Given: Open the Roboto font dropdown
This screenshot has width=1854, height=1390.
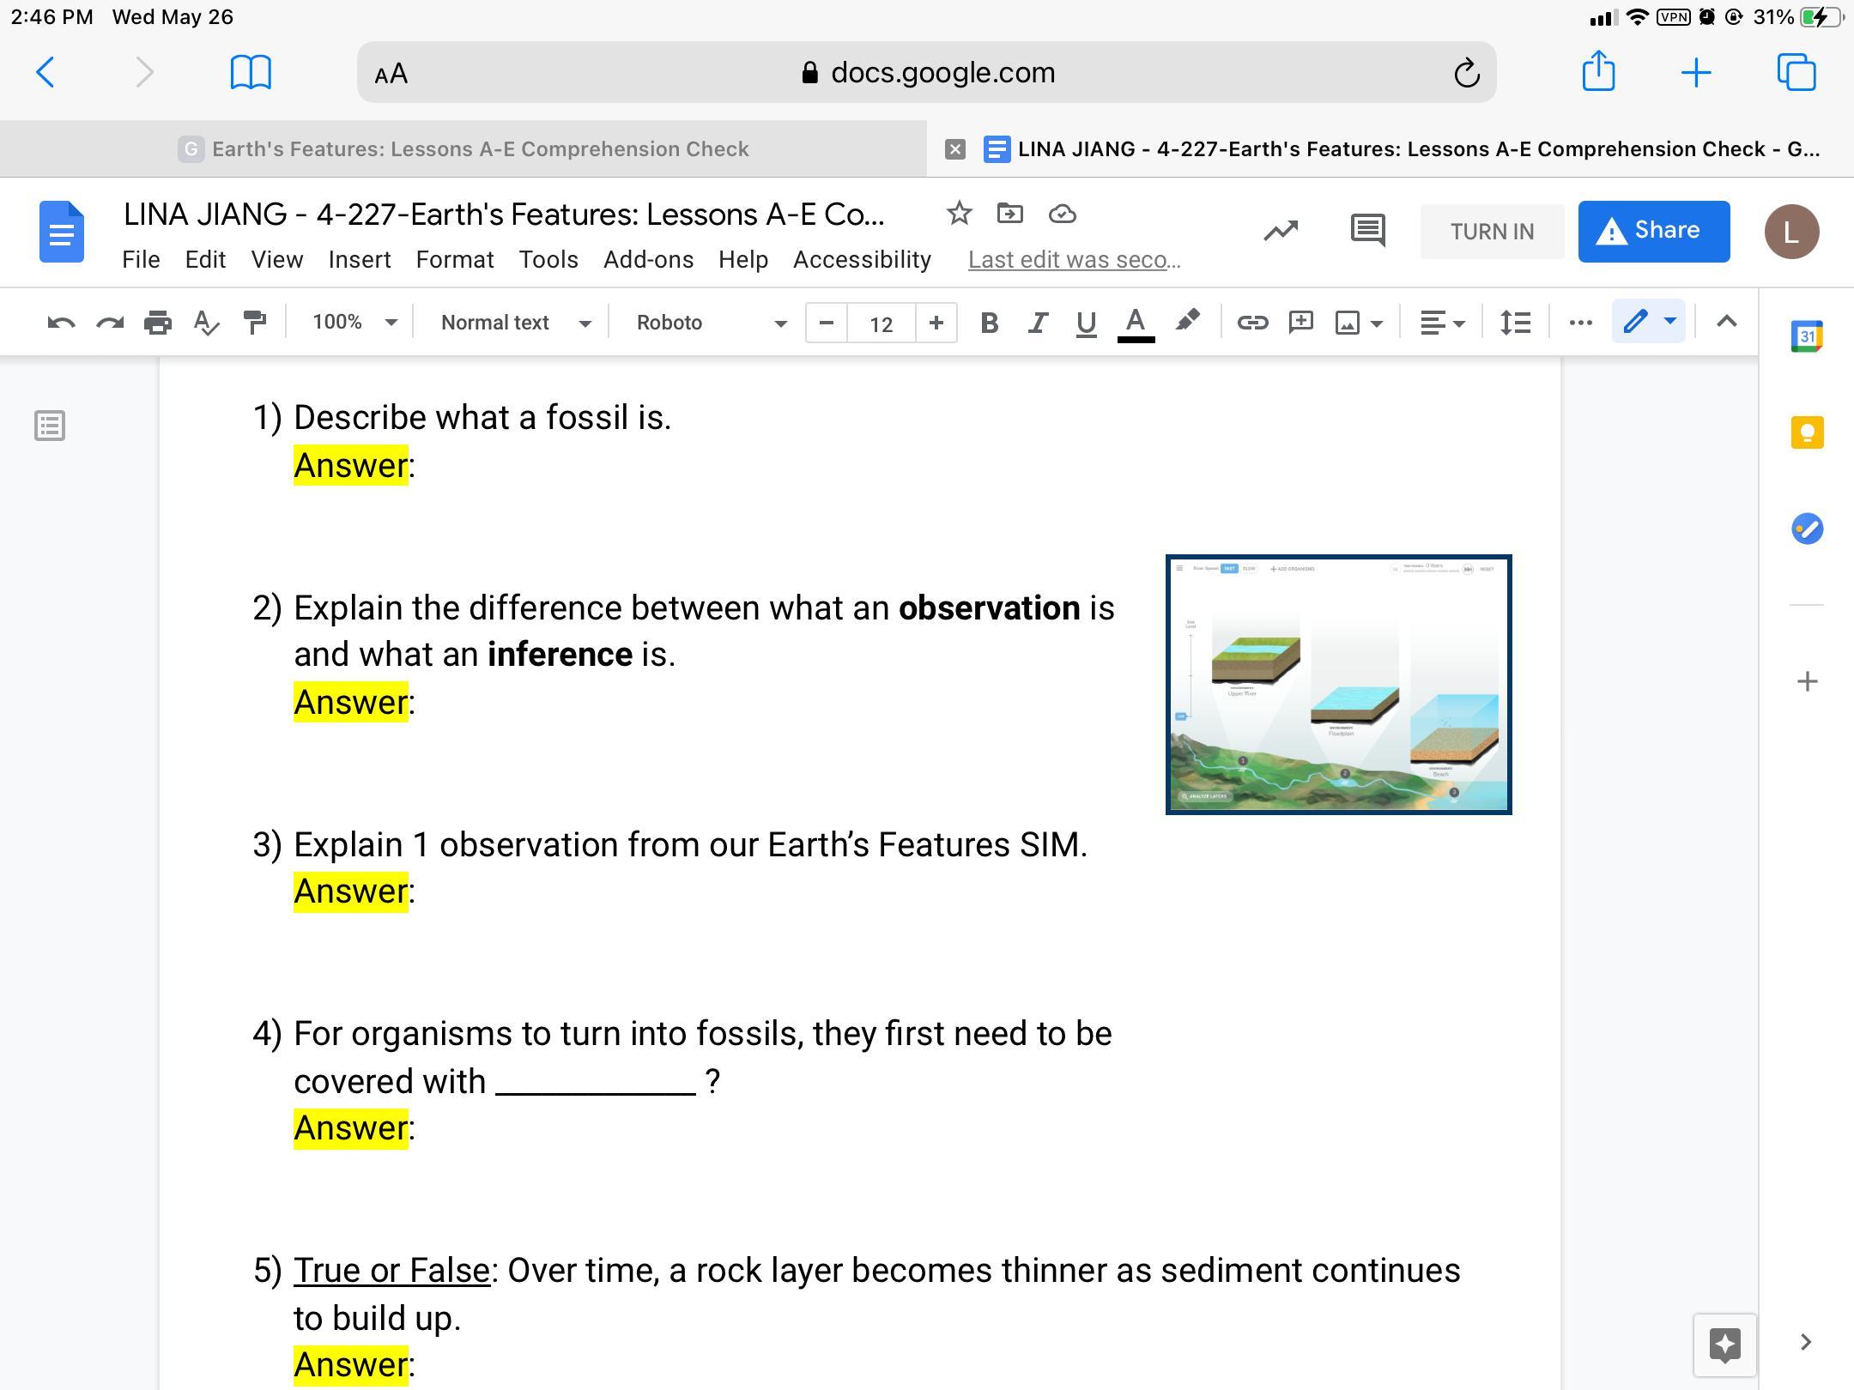Looking at the screenshot, I should pyautogui.click(x=711, y=323).
